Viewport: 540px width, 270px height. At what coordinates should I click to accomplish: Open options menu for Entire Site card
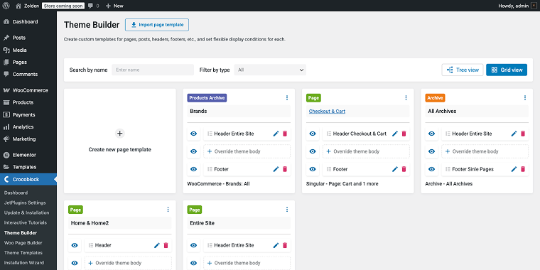click(287, 210)
